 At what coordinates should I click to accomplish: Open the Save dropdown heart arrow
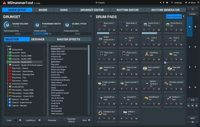point(89,120)
